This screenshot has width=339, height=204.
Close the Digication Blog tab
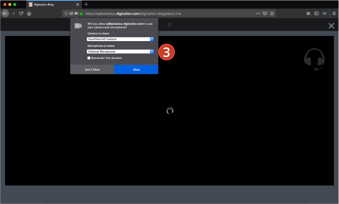pos(78,5)
